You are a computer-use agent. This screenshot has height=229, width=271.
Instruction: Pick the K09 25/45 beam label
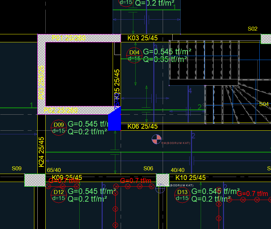[x=67, y=178]
